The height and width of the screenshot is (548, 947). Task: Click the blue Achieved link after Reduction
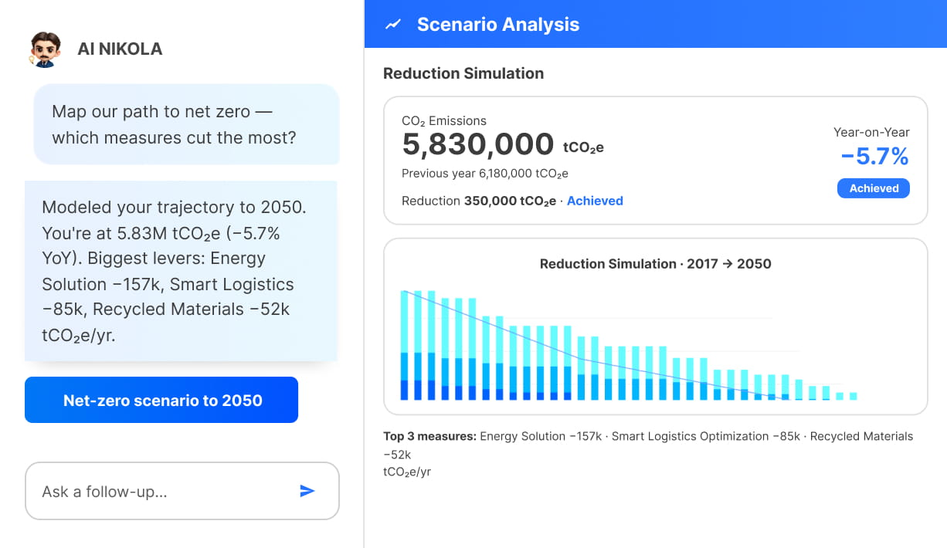(x=595, y=201)
